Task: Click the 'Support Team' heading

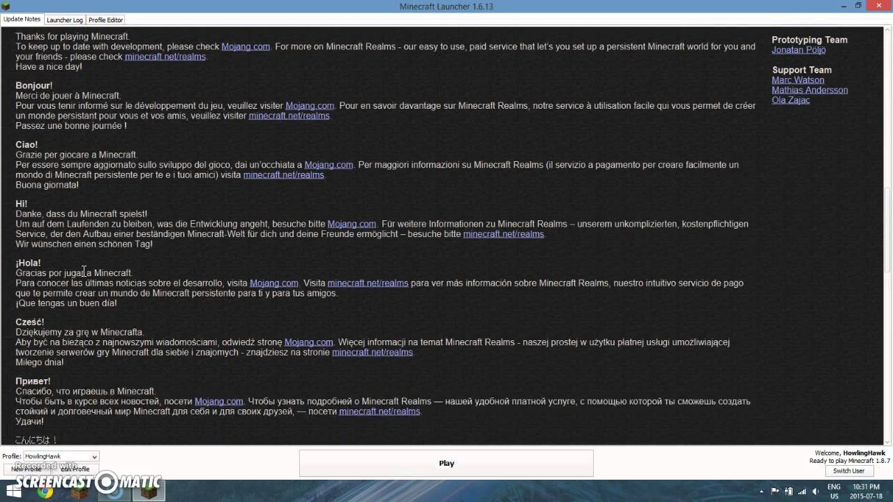Action: (x=802, y=70)
